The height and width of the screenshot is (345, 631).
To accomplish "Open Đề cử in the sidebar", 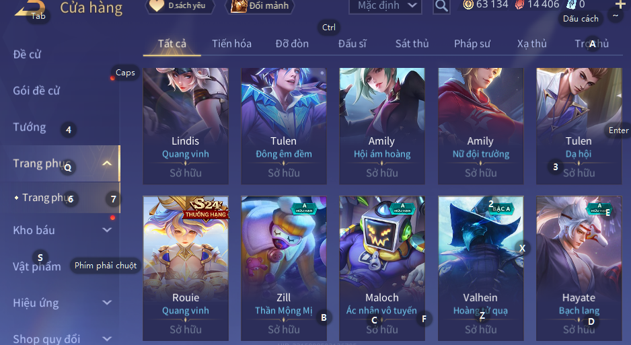I will [27, 54].
